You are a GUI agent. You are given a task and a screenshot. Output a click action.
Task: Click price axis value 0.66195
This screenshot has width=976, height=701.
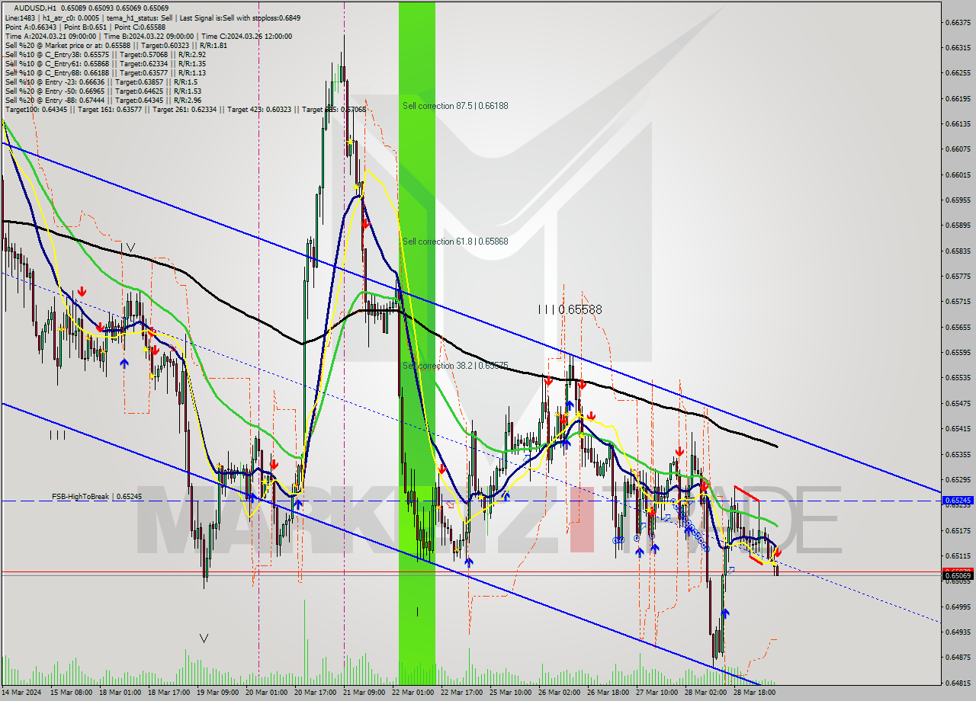coord(958,98)
